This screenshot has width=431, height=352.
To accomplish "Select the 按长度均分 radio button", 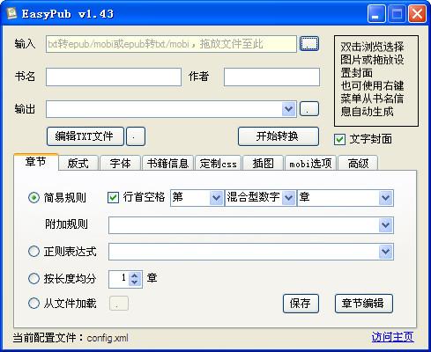I will pyautogui.click(x=33, y=278).
